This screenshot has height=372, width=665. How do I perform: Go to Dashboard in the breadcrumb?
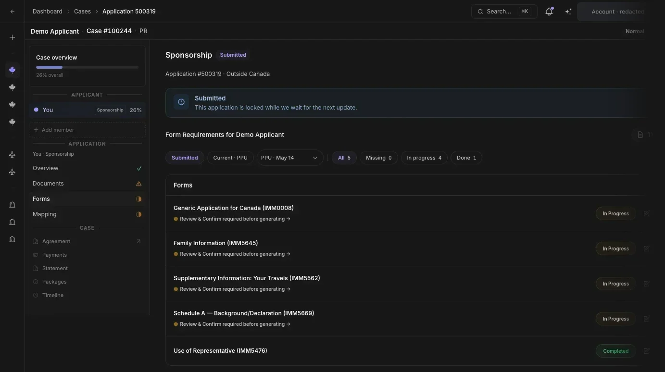(48, 12)
